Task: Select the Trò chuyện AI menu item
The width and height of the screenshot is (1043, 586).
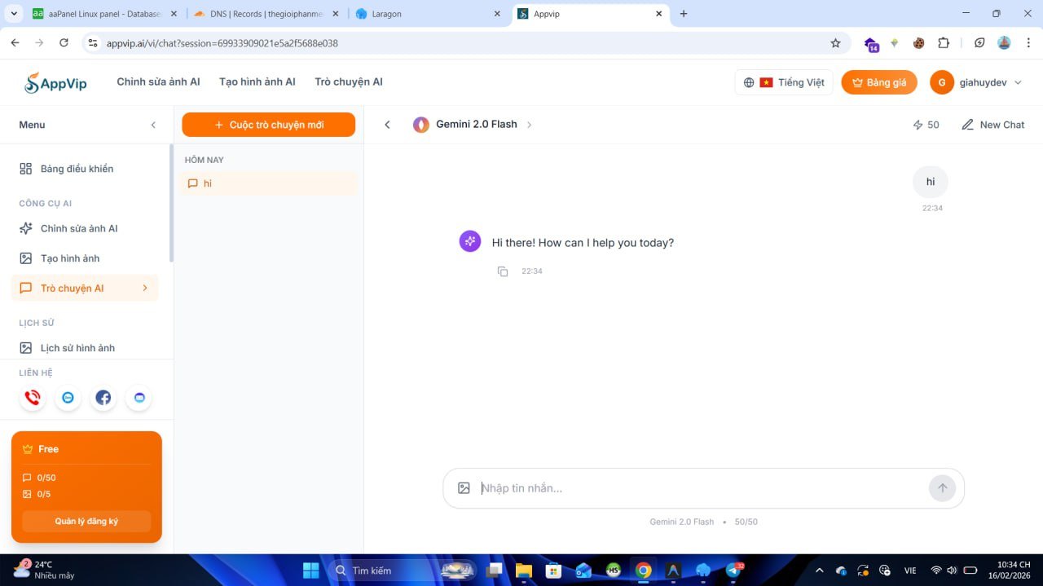Action: (73, 288)
